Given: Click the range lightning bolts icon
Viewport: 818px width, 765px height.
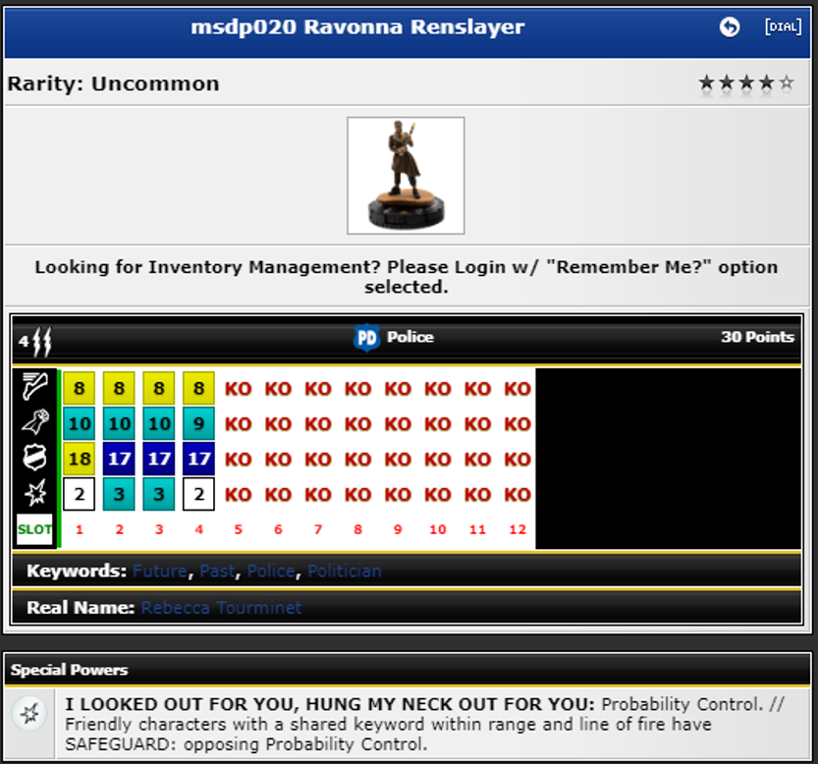Looking at the screenshot, I should (41, 342).
